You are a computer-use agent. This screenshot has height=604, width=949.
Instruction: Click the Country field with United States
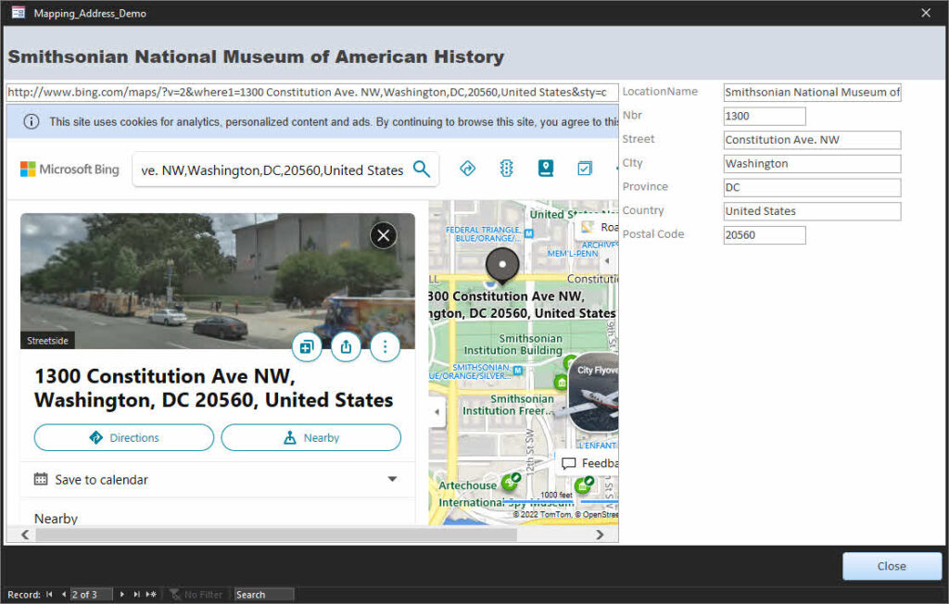812,211
